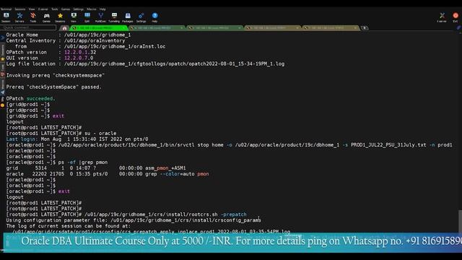
Task: Switch to the first olive session tab
Action: tap(272, 28)
